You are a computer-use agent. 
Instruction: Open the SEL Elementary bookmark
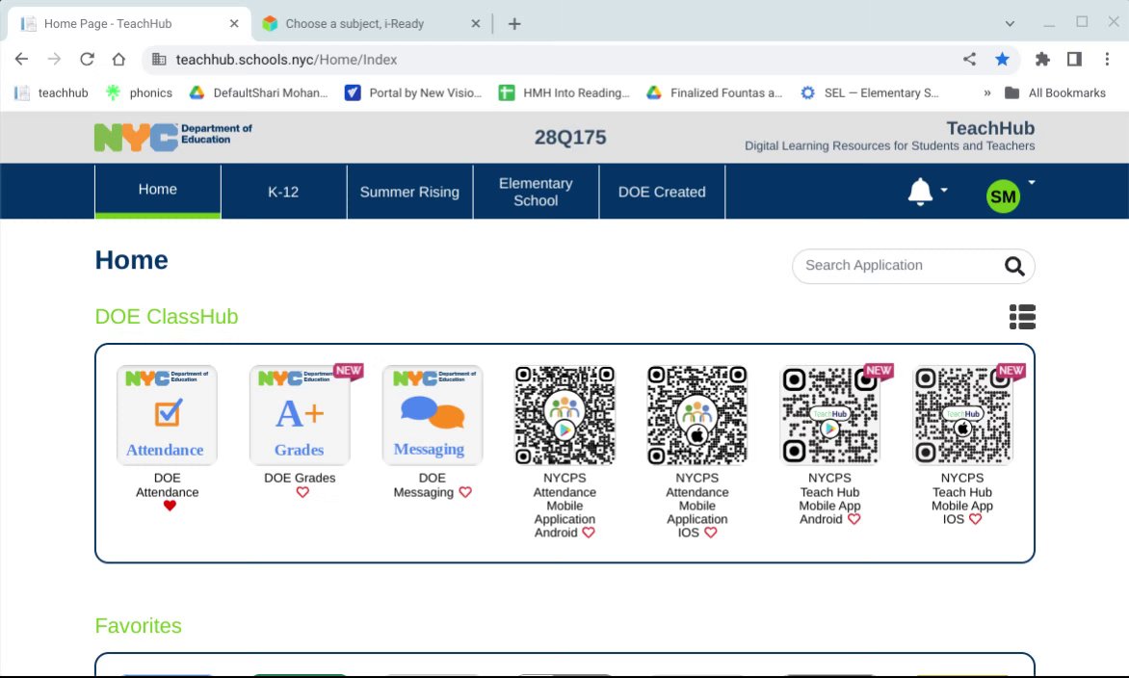click(x=870, y=92)
